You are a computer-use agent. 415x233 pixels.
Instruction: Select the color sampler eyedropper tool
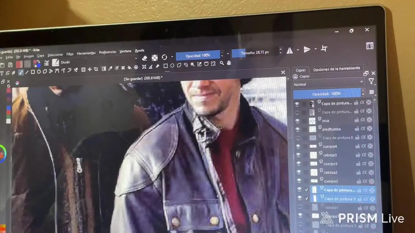[x=110, y=68]
